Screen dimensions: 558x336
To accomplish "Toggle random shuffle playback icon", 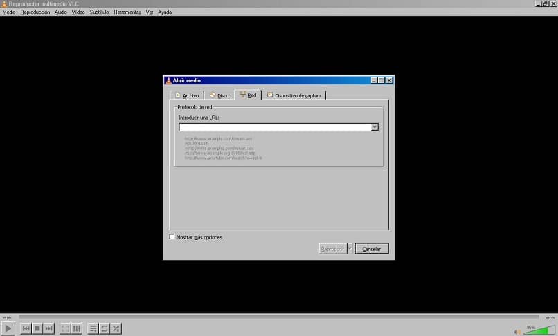I will 116,328.
